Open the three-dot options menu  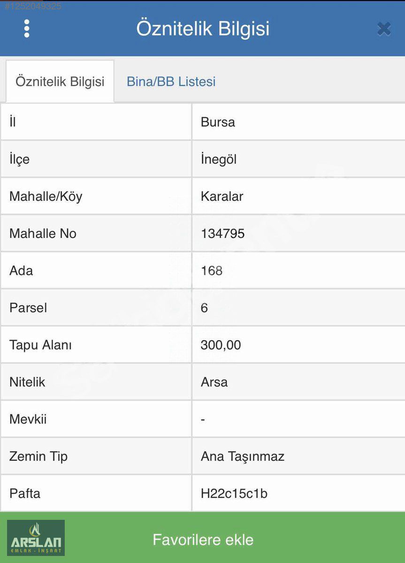(27, 29)
